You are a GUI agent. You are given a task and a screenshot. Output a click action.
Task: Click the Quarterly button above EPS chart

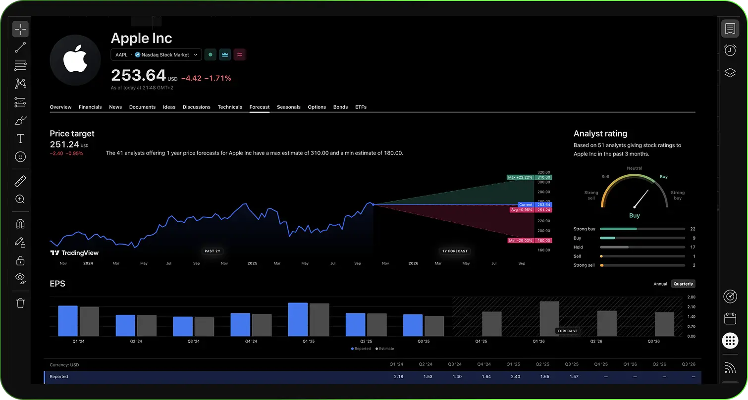tap(683, 284)
